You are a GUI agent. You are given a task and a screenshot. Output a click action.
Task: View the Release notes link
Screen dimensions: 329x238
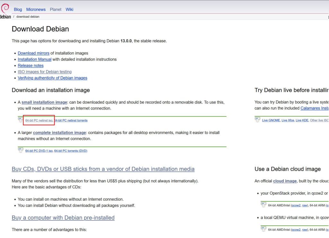[x=31, y=66]
